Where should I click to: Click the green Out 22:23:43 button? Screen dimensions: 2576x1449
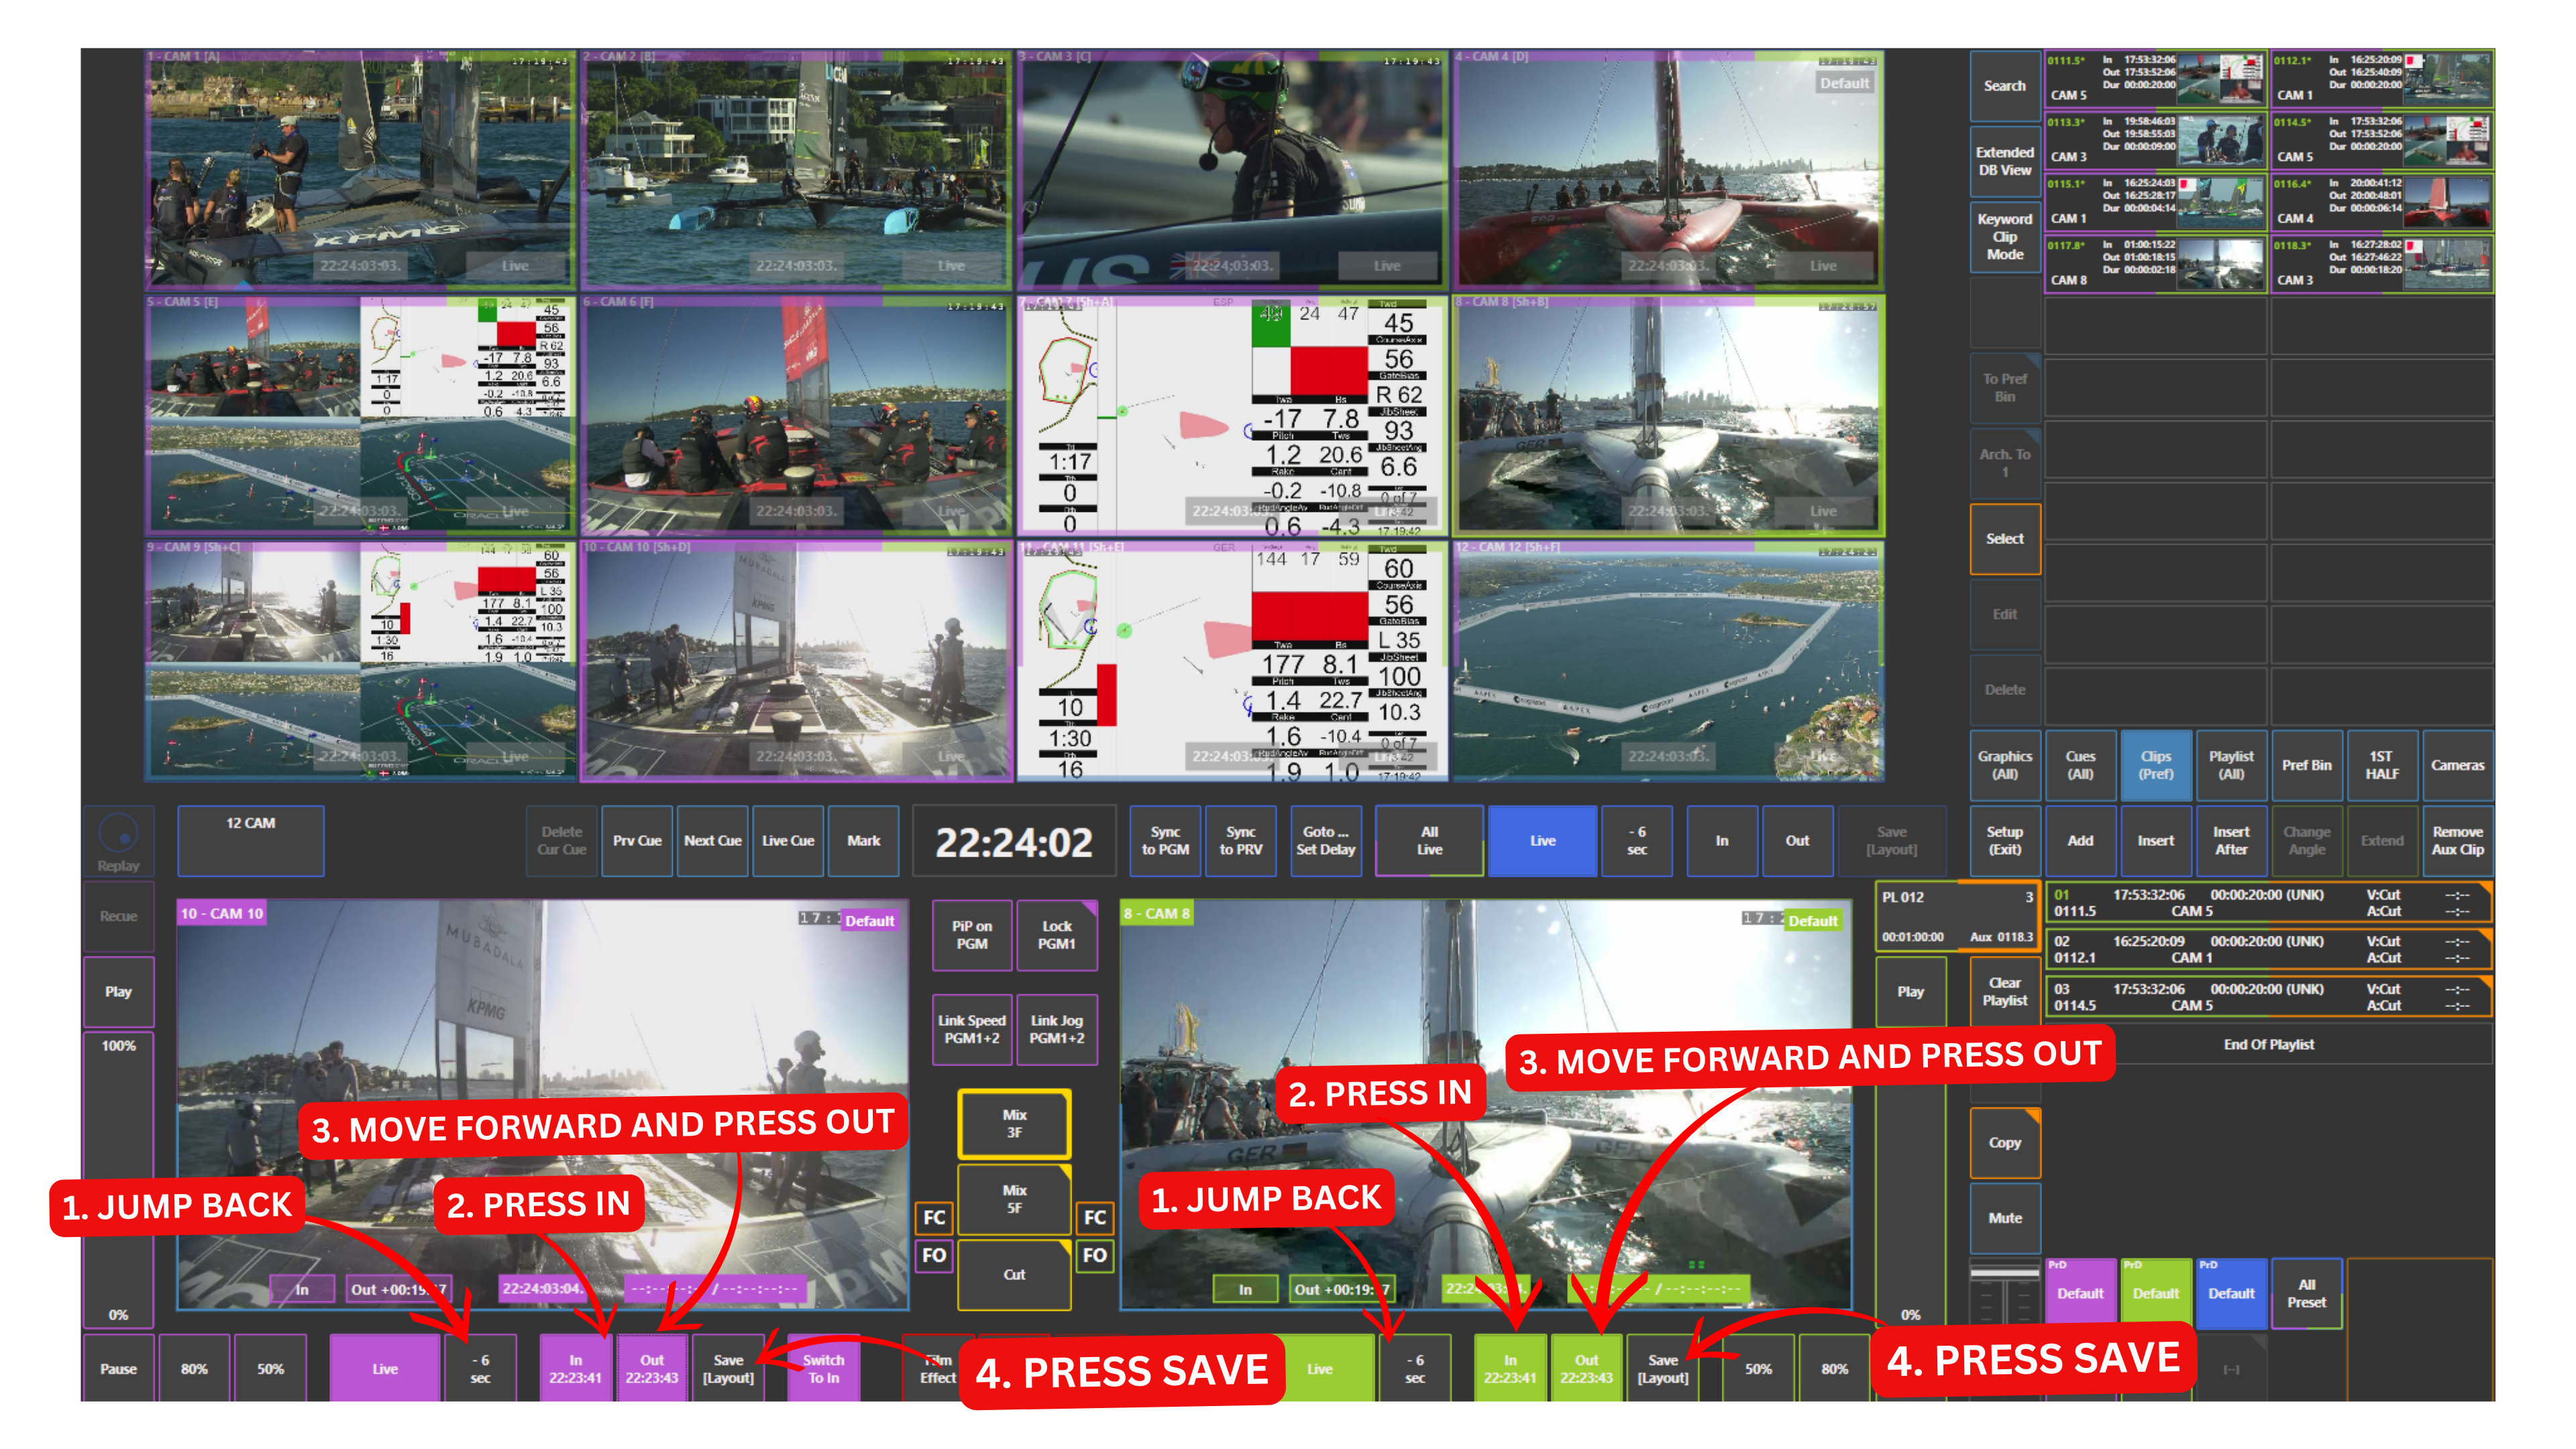[1586, 1369]
